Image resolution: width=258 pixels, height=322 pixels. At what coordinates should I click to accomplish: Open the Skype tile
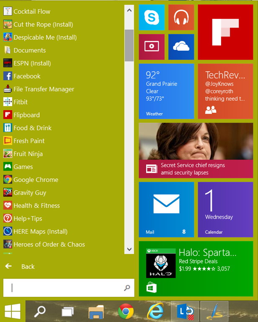[152, 18]
